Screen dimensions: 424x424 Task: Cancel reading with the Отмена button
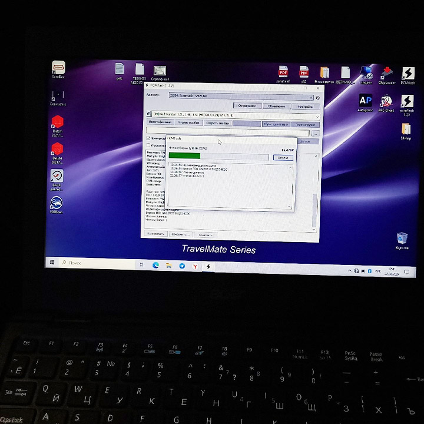pos(283,157)
